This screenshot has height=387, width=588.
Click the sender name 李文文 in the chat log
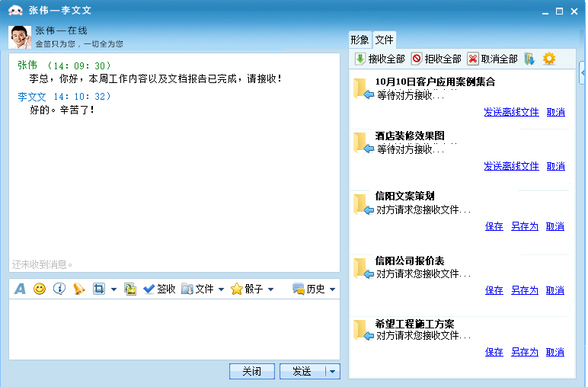tap(32, 97)
